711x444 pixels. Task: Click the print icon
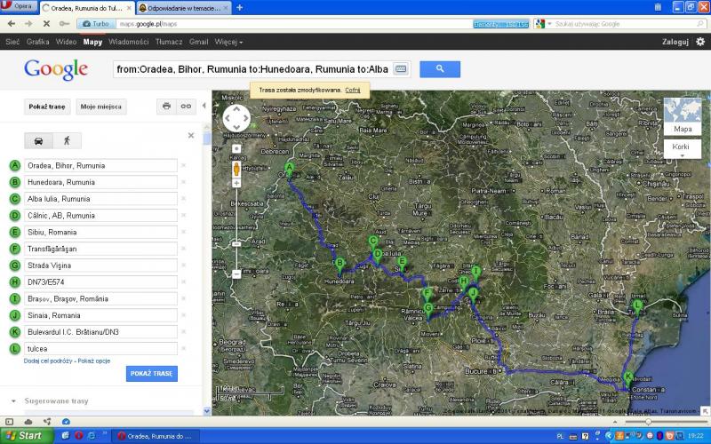[165, 107]
